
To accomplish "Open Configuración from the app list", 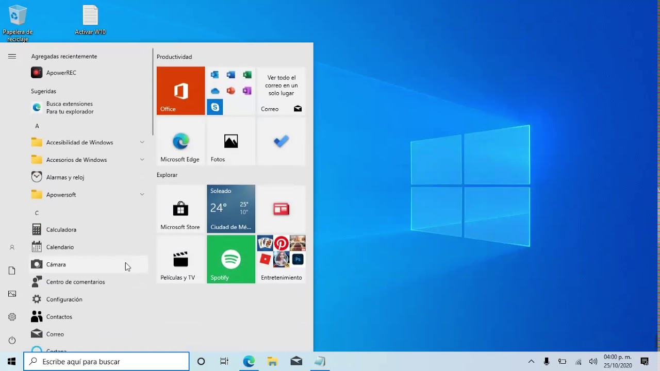I will click(x=89, y=299).
